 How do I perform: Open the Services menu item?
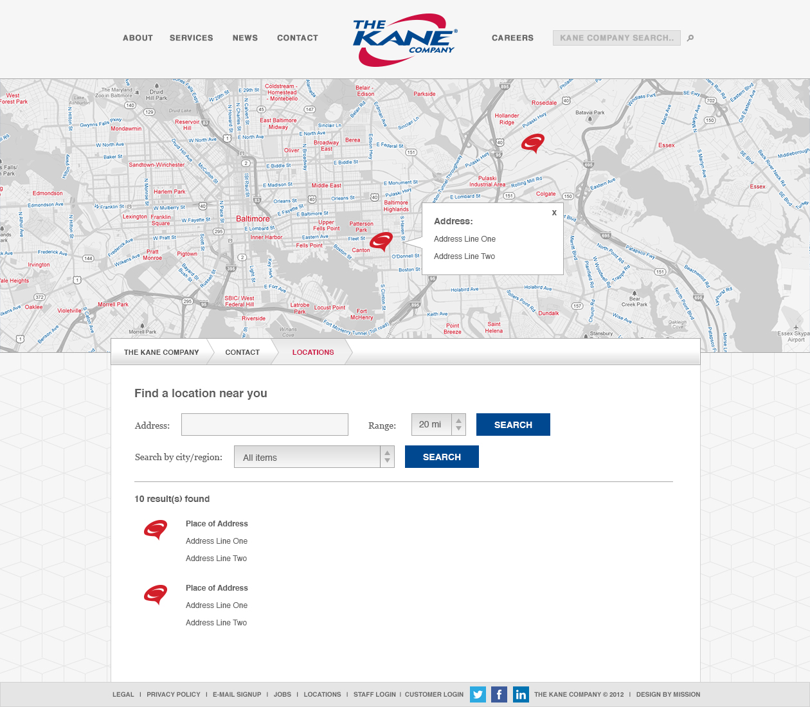(x=192, y=38)
